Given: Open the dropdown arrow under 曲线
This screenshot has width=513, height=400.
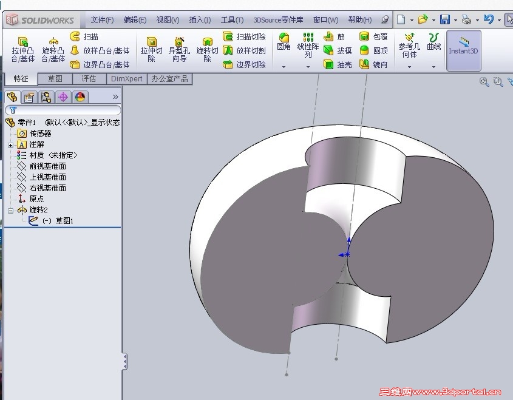Looking at the screenshot, I should 434,67.
